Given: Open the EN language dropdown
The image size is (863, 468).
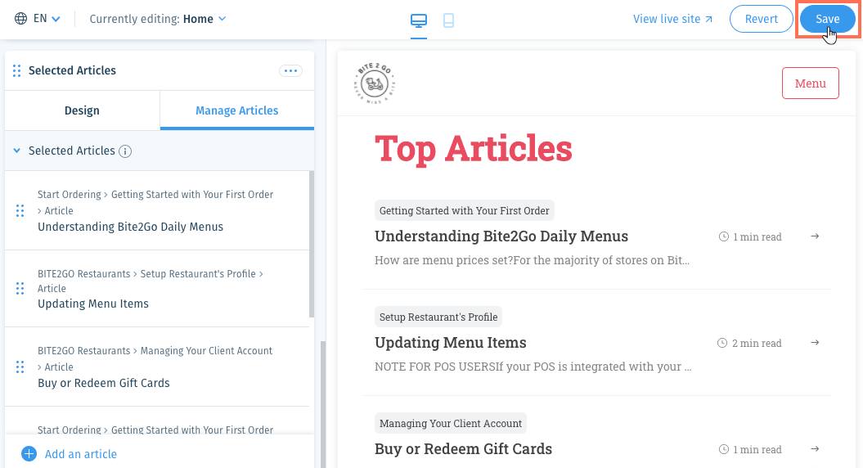Looking at the screenshot, I should 47,19.
